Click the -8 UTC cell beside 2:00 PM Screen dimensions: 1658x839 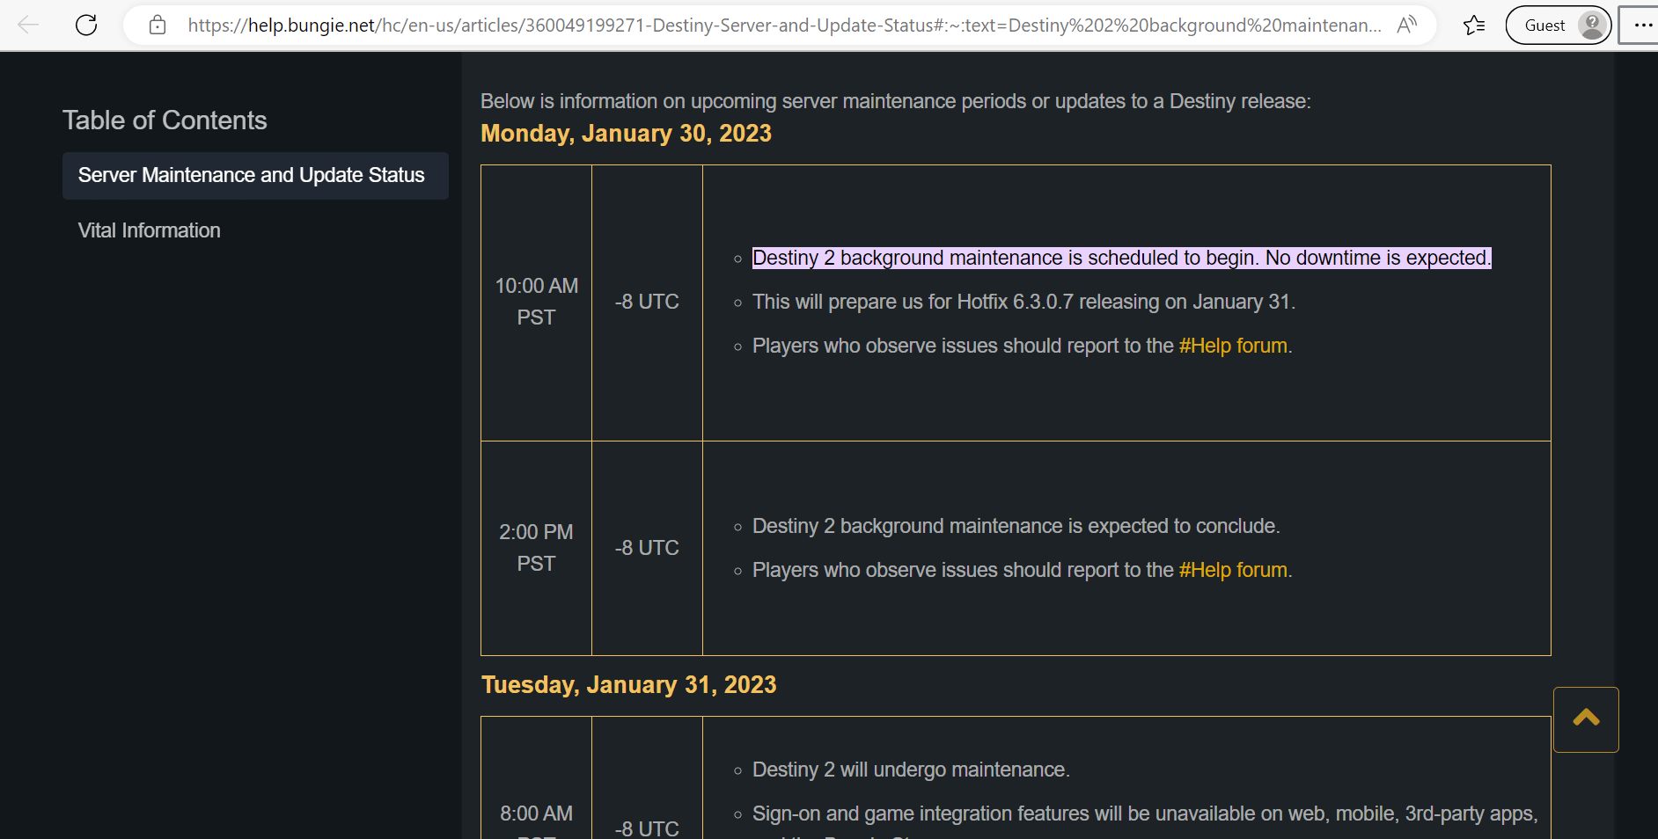tap(647, 548)
